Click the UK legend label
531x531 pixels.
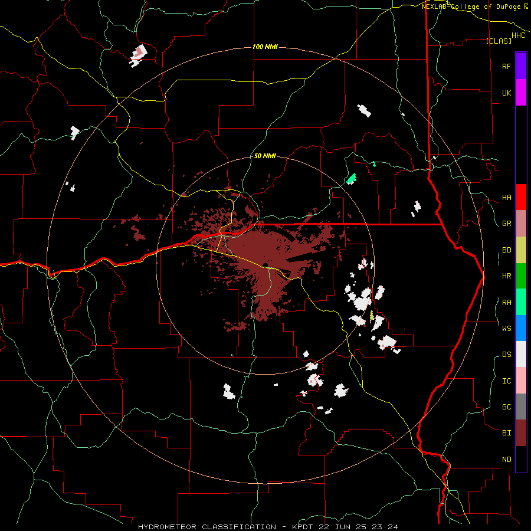point(506,93)
